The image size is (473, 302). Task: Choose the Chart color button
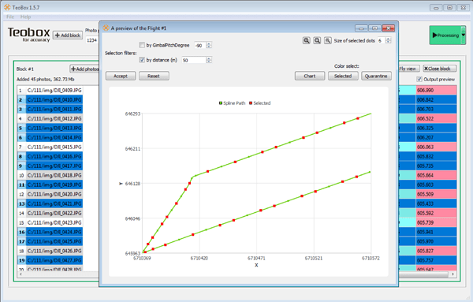pyautogui.click(x=310, y=76)
